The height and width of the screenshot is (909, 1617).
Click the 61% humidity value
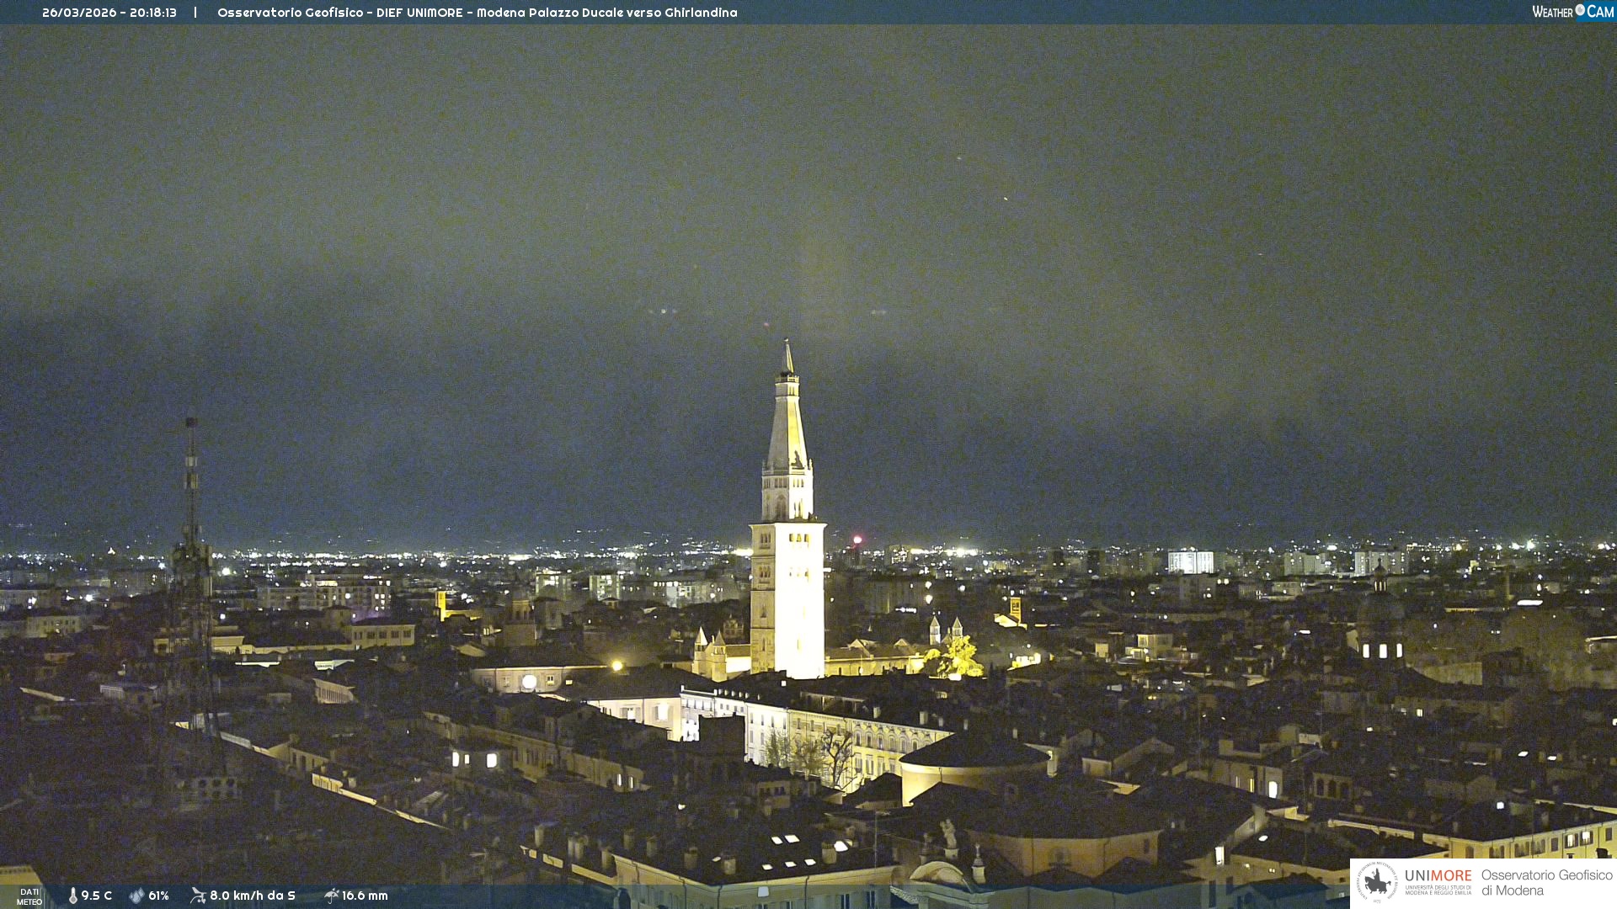(158, 896)
